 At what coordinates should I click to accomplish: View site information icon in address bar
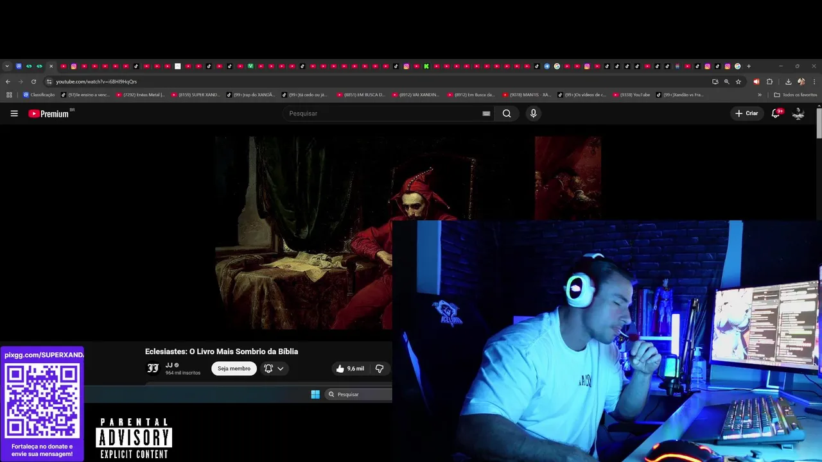(49, 81)
